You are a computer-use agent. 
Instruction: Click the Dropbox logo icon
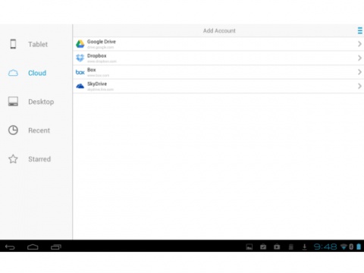click(x=80, y=58)
